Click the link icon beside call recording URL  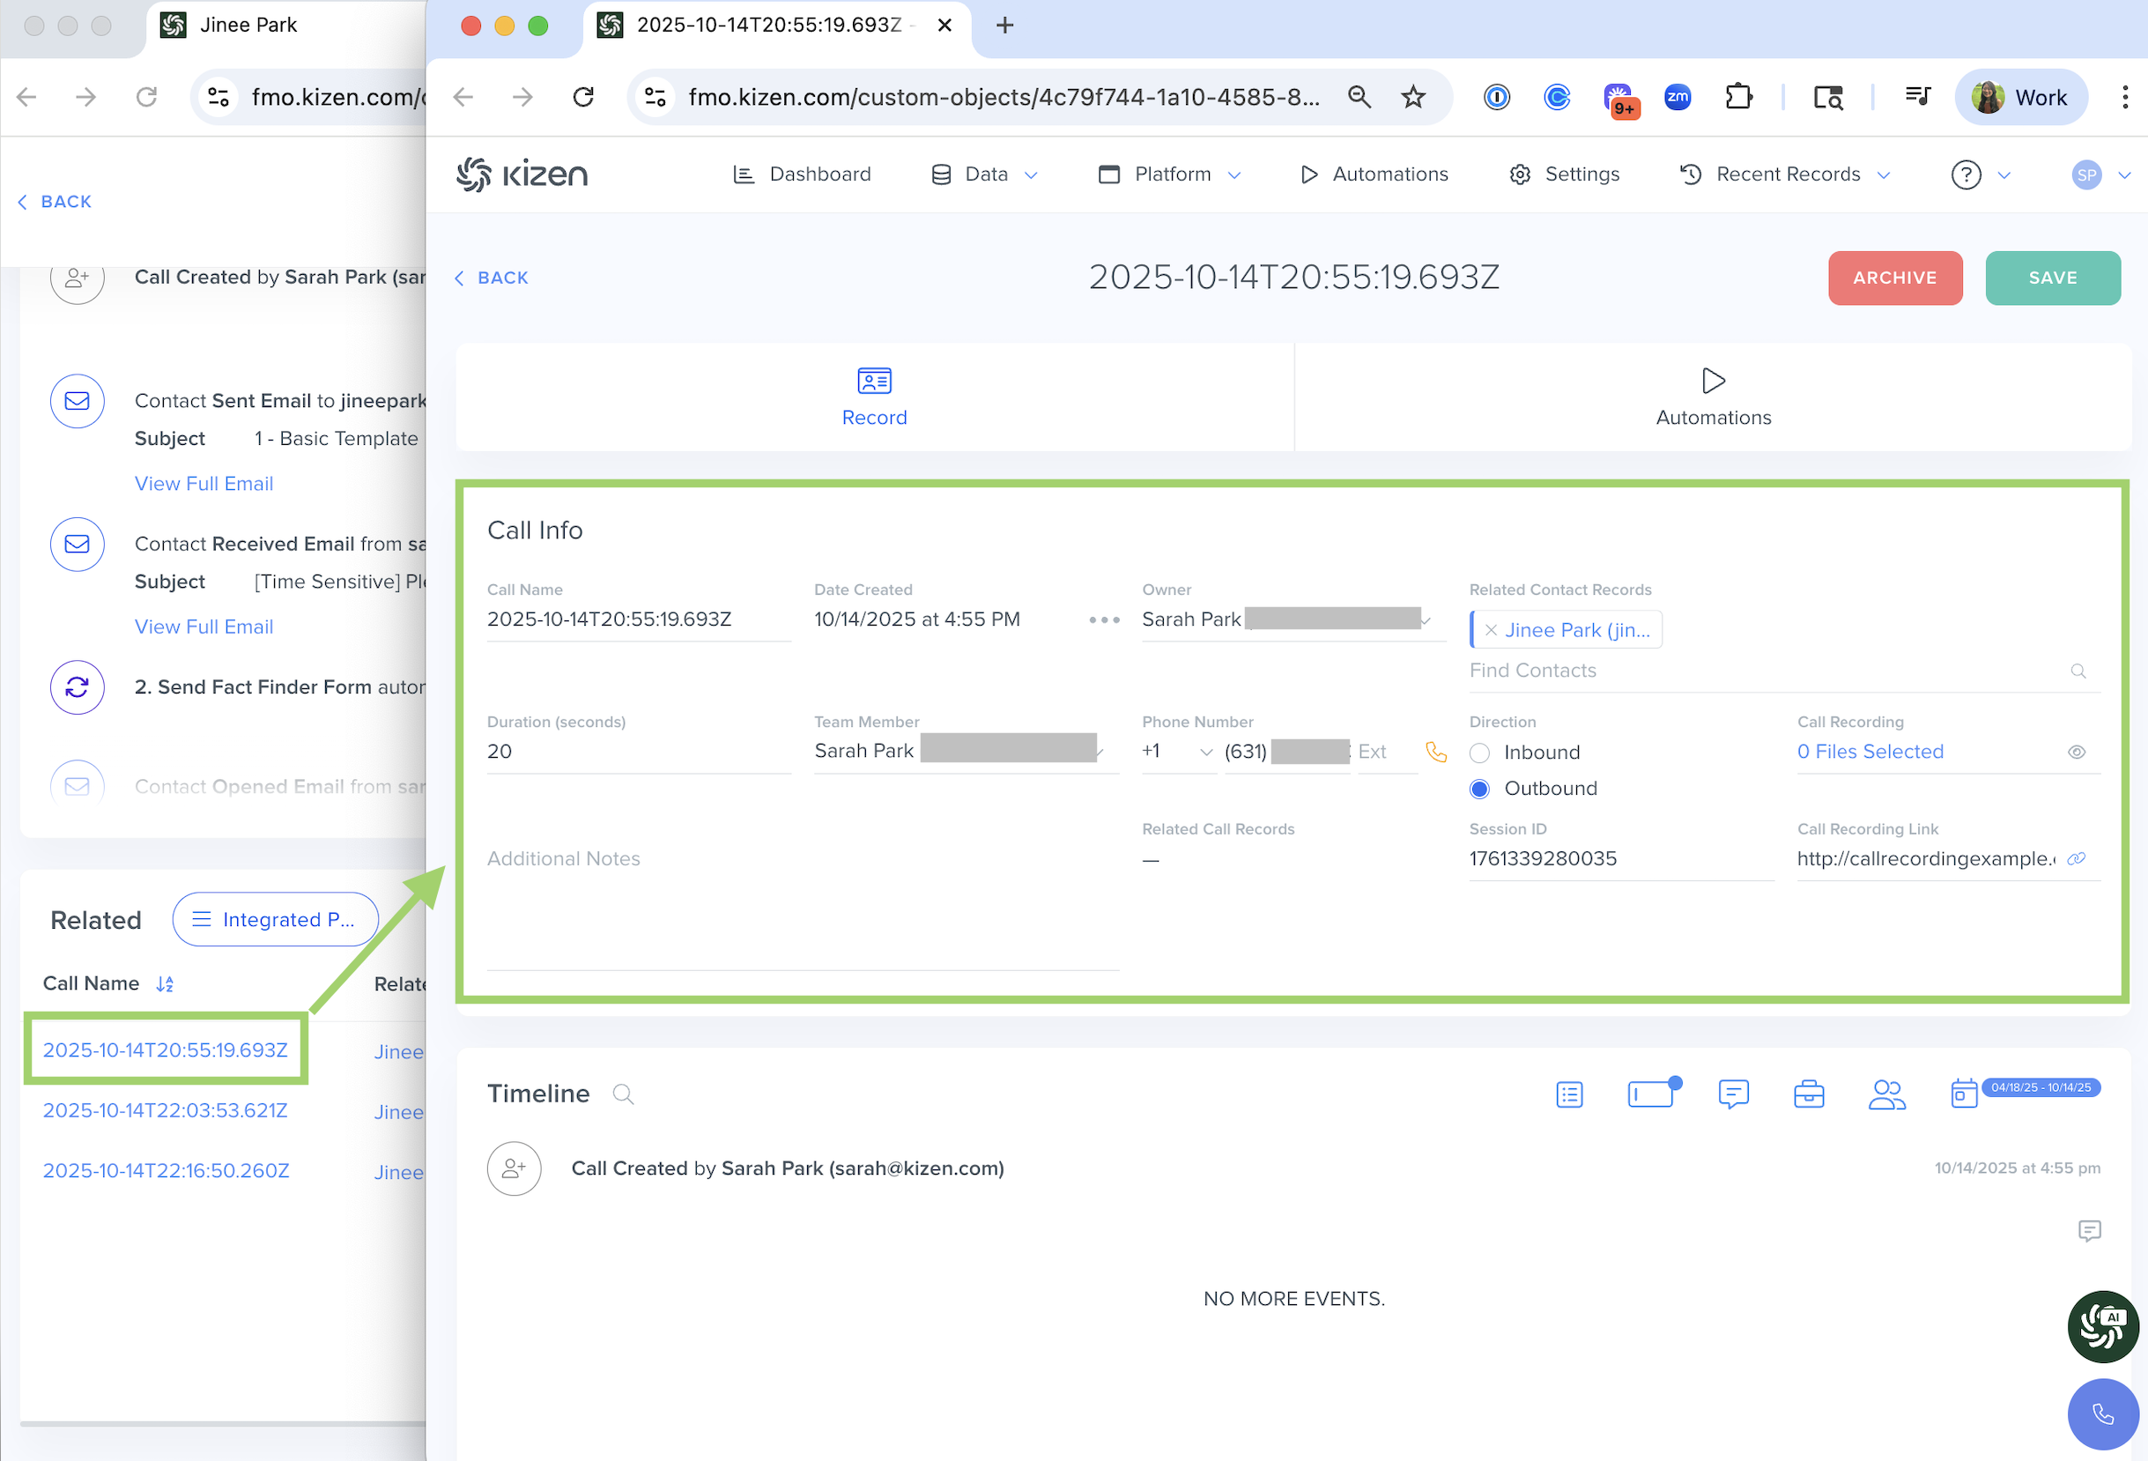coord(2076,859)
